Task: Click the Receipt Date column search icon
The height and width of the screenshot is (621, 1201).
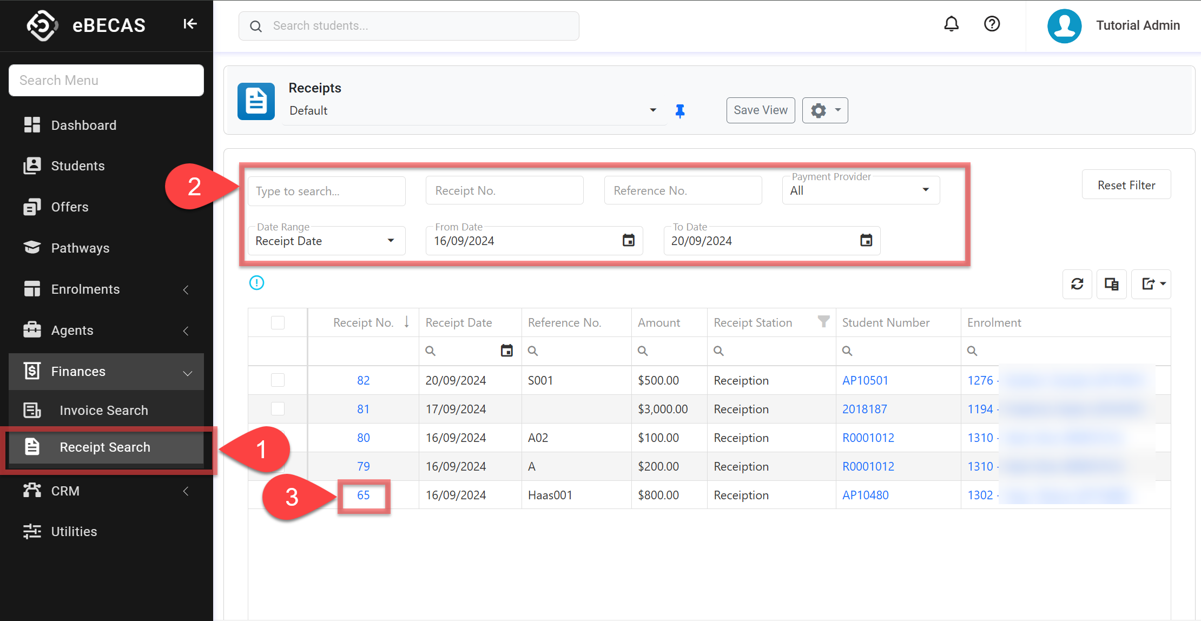Action: [431, 351]
